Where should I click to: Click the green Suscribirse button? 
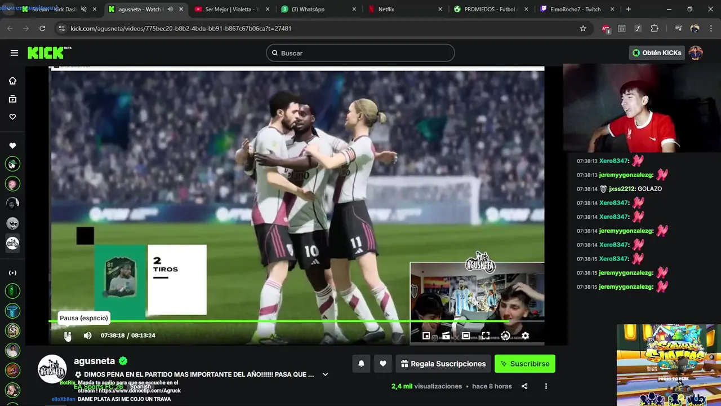525,364
